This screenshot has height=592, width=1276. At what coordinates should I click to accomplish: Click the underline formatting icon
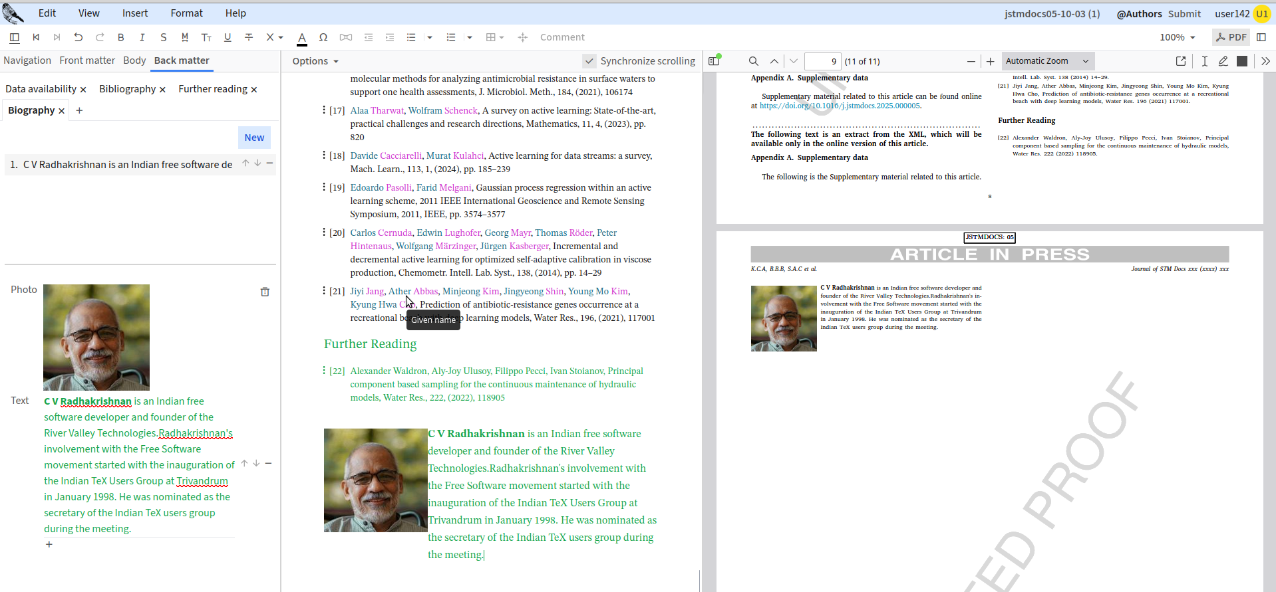(228, 37)
